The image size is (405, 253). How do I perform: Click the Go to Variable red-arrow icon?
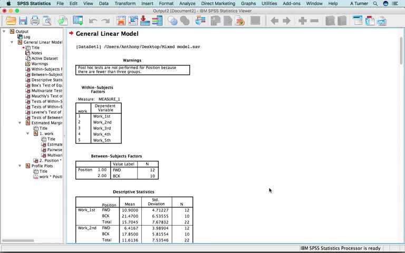click(145, 21)
